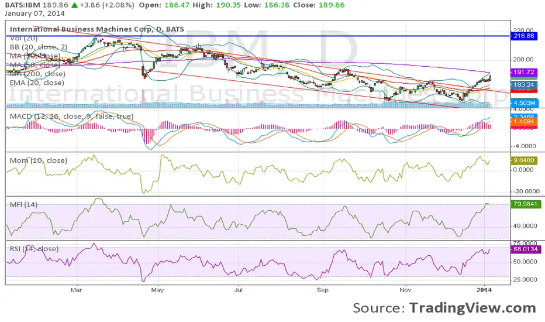Screen dimensions: 545x322
Task: Click the 50.0000 RSI axis label
Action: [x=525, y=262]
